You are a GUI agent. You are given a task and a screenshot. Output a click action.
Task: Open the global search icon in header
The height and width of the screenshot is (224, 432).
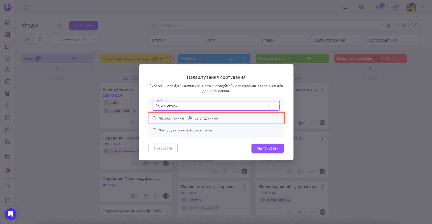[26, 8]
